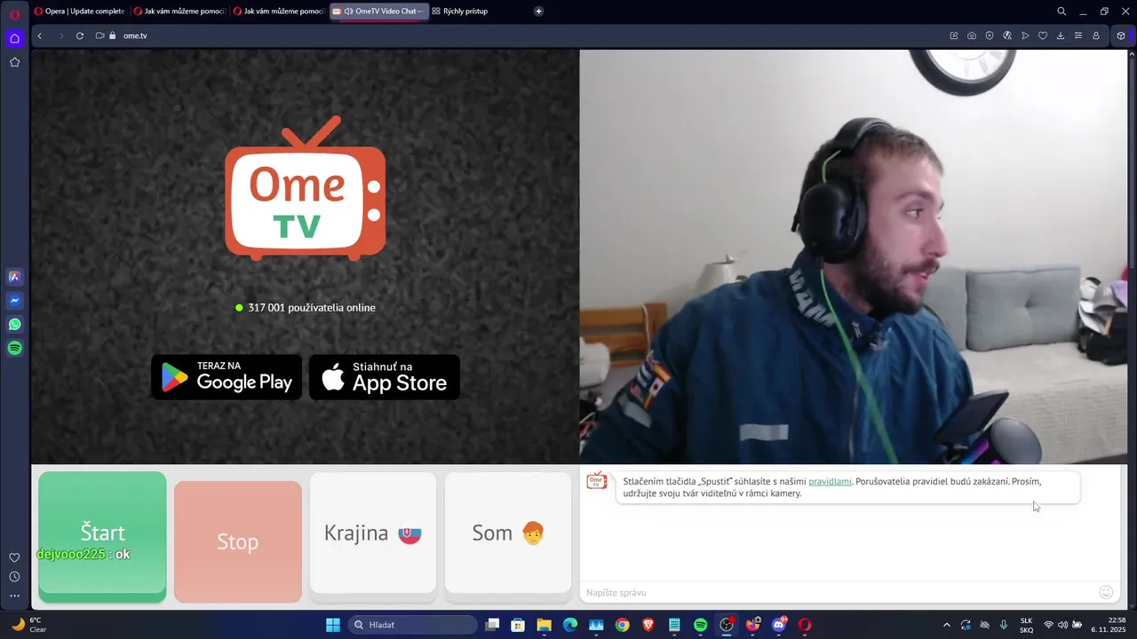1137x639 pixels.
Task: Click the weather widget 6°C Clear
Action: 28,625
